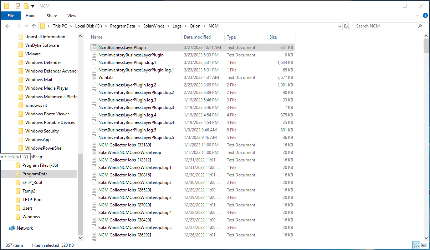Click 'ProgramData' breadcrumb segment
The height and width of the screenshot is (250, 430).
pos(122,26)
